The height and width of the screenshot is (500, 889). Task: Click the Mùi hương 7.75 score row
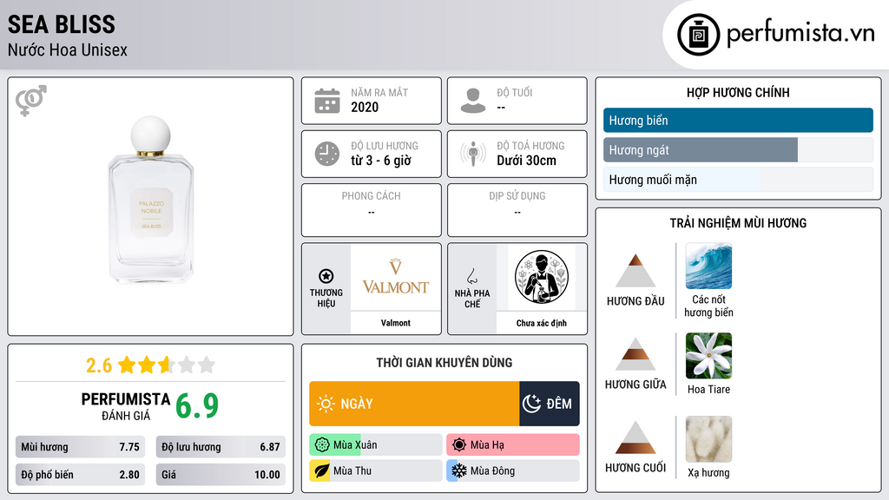81,447
